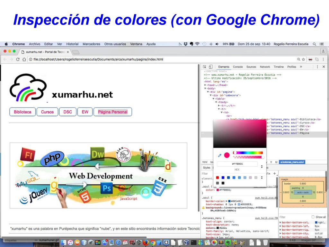Expand the border-color shorthand triangle
This screenshot has height=247, width=329.
[x=227, y=201]
